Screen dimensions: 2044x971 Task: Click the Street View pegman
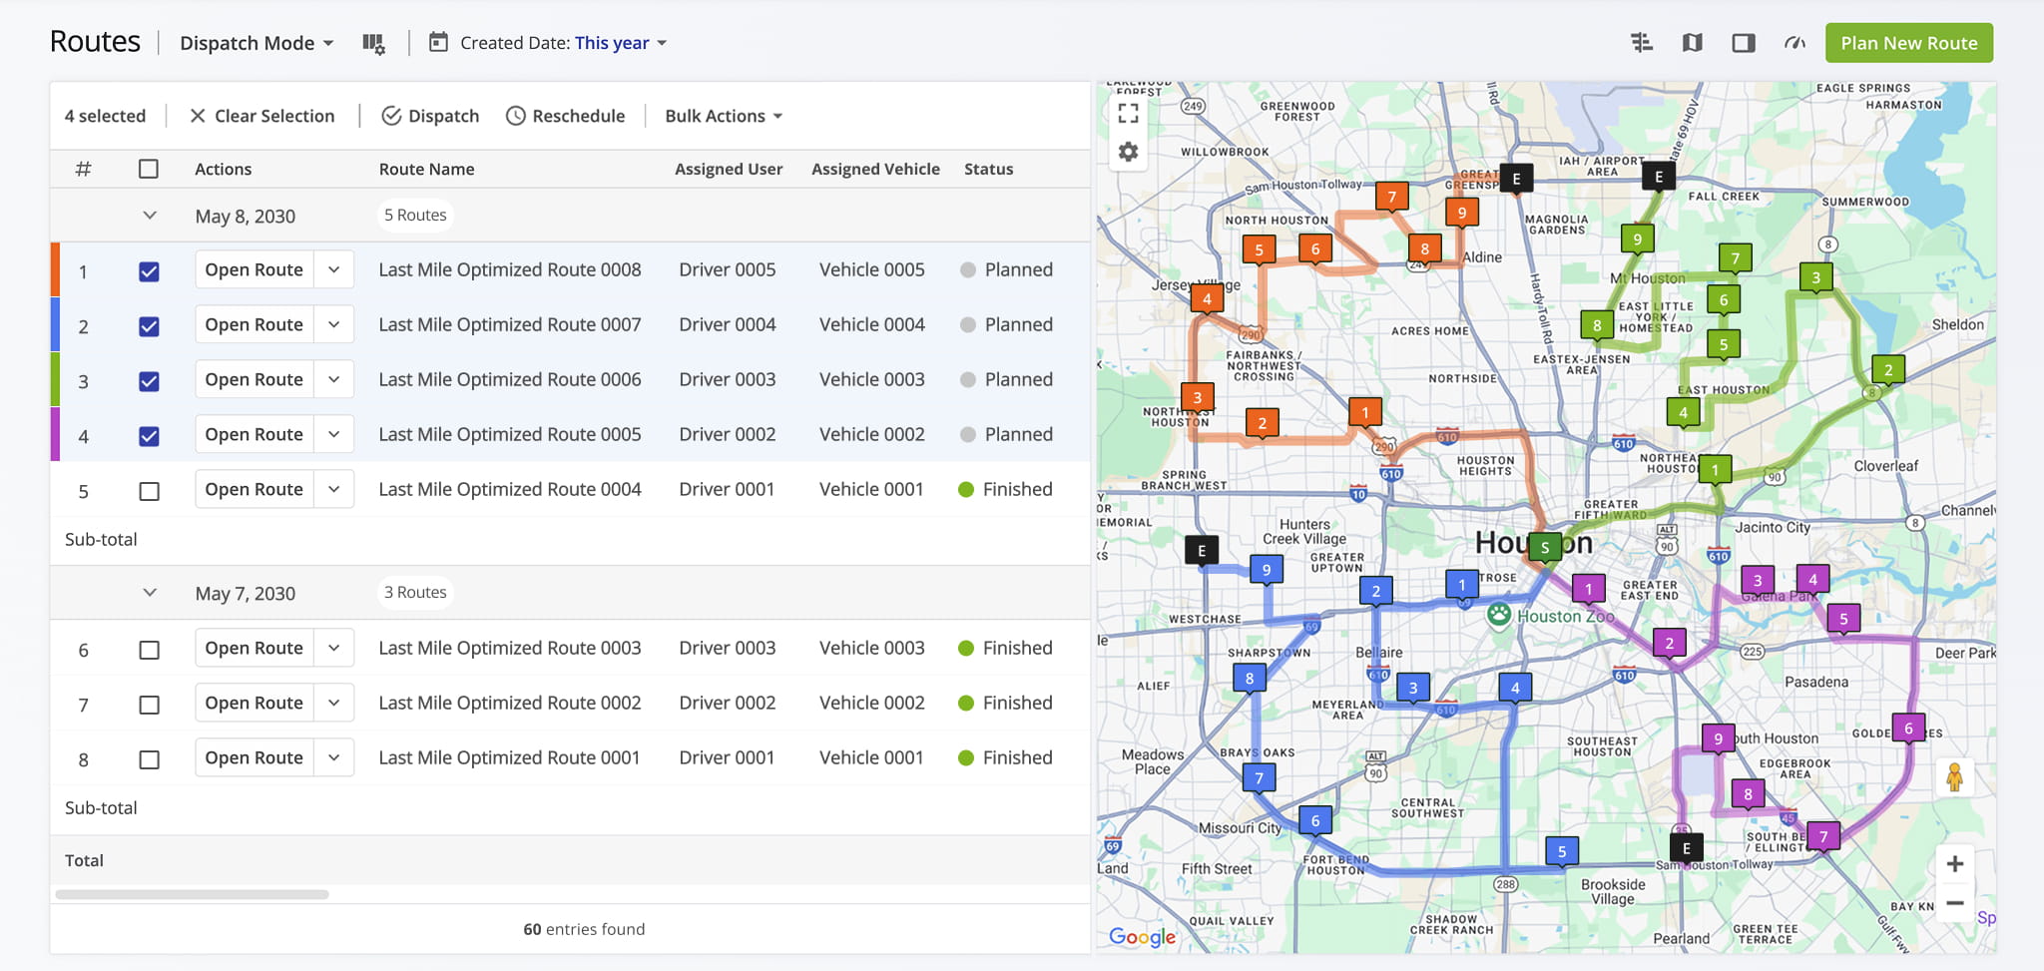click(x=1954, y=776)
